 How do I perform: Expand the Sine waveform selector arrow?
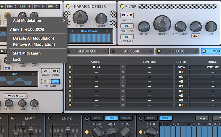pos(34,74)
